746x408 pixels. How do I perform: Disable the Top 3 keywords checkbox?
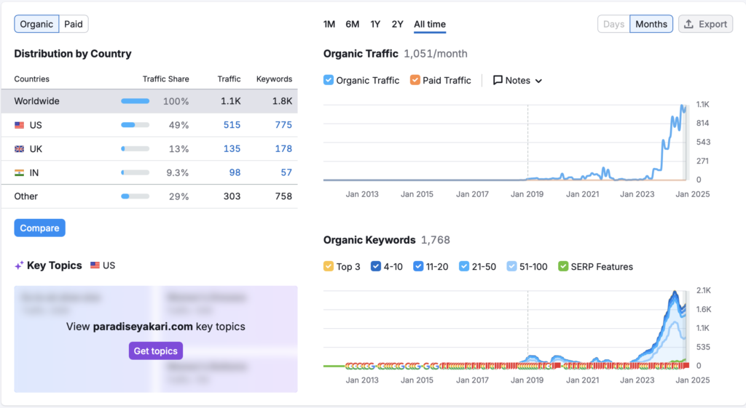click(329, 267)
